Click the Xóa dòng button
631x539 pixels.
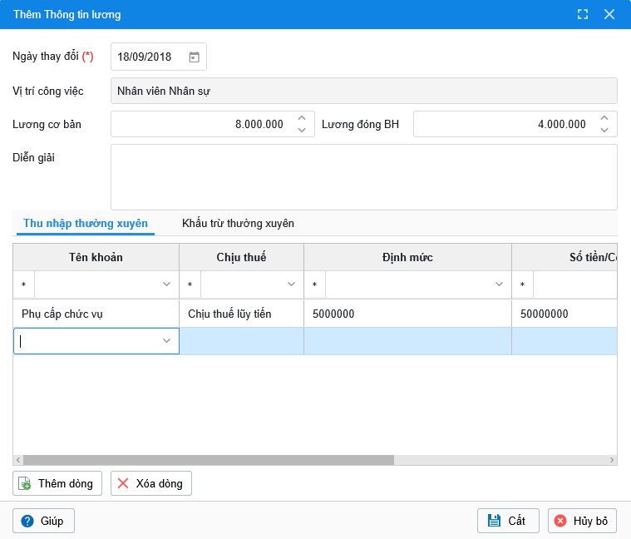151,483
